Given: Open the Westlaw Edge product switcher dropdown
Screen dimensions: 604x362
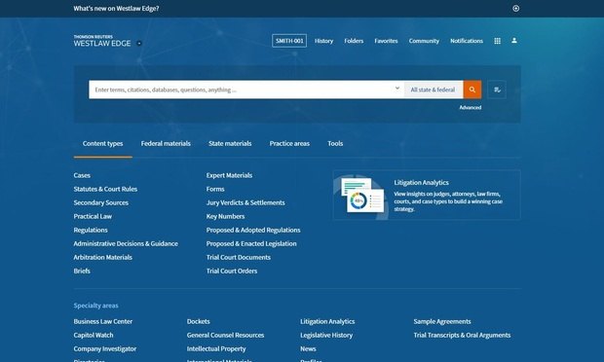Looking at the screenshot, I should coord(139,44).
